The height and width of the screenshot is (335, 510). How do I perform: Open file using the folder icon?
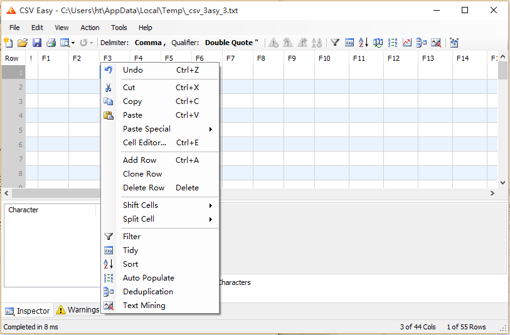click(x=23, y=43)
